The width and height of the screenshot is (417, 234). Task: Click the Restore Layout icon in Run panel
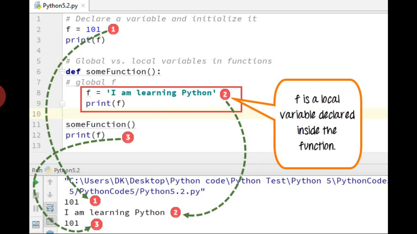click(36, 224)
